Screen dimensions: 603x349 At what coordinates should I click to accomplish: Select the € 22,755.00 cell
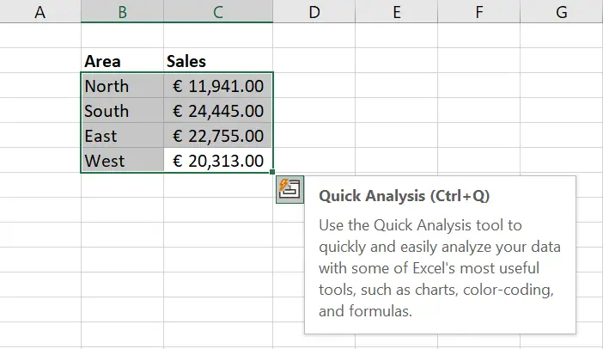(218, 136)
